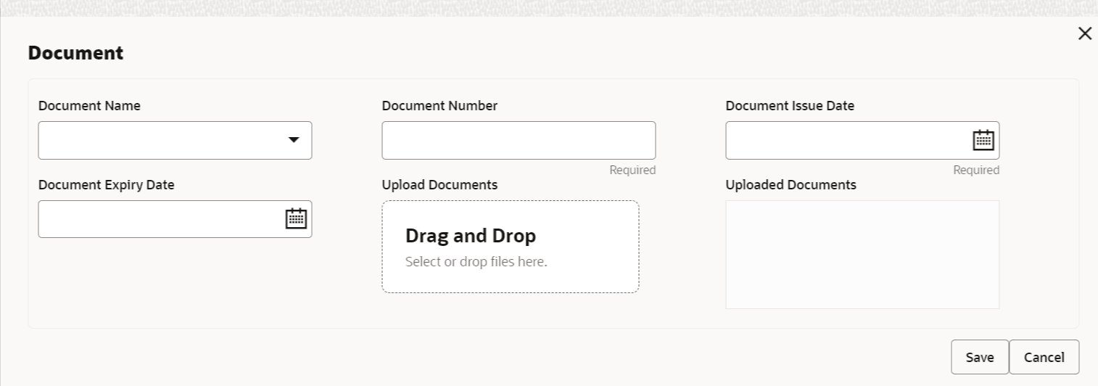1098x386 pixels.
Task: Click the Document dialog title
Action: [x=75, y=53]
